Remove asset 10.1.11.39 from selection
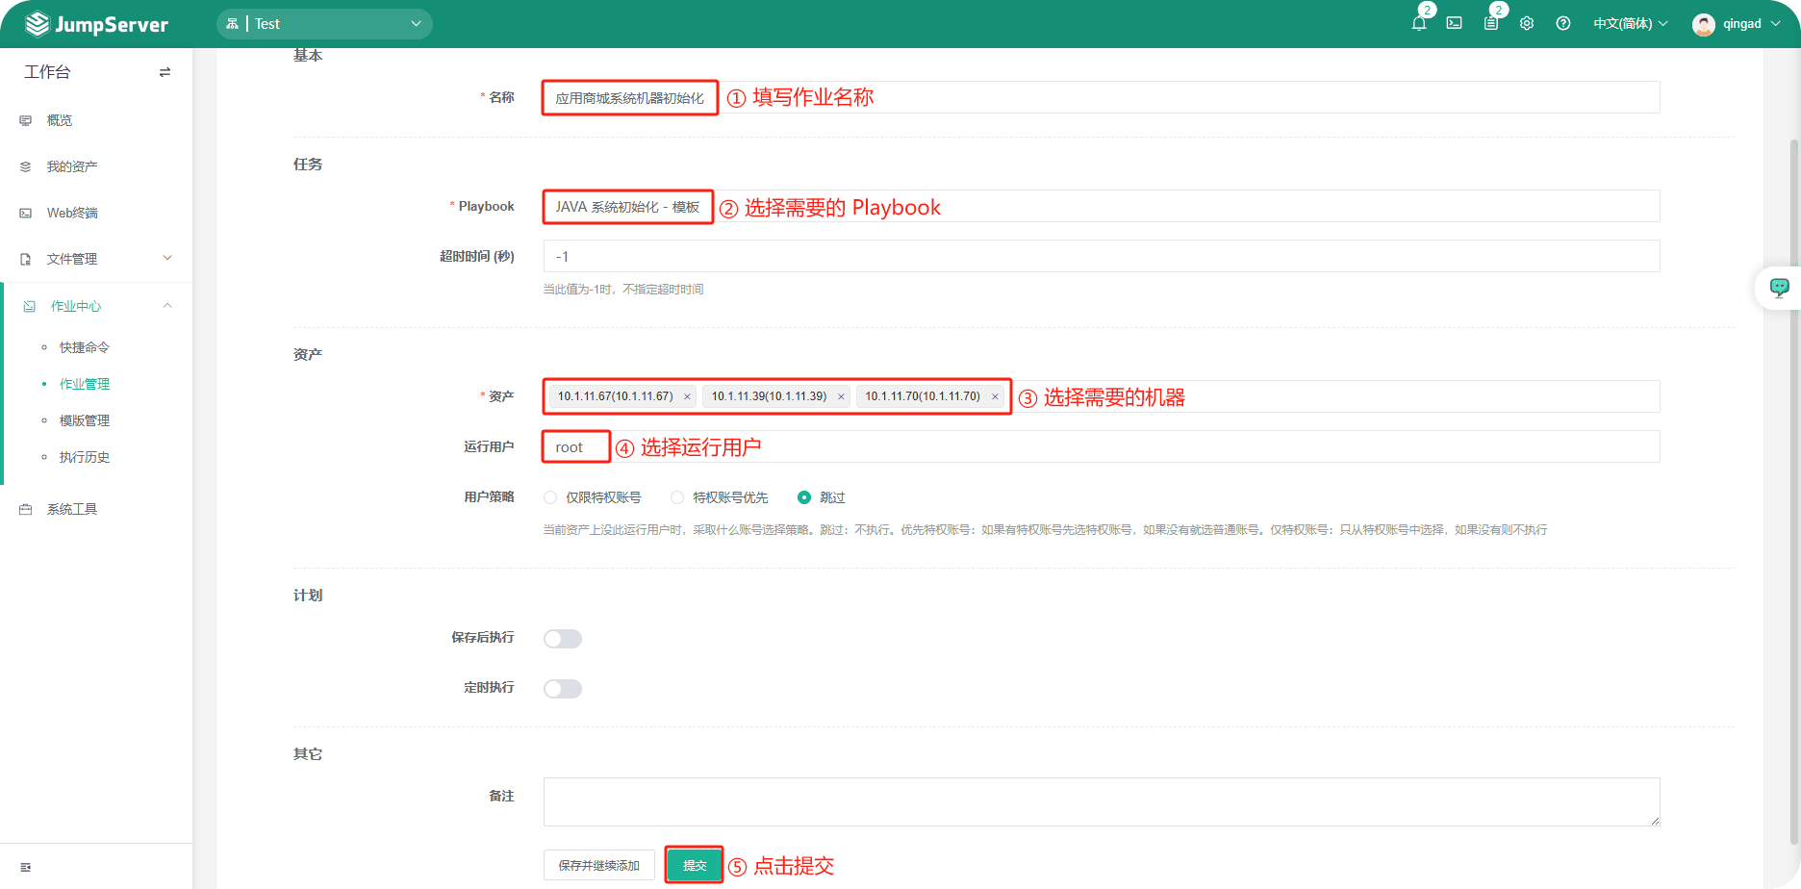 point(841,396)
